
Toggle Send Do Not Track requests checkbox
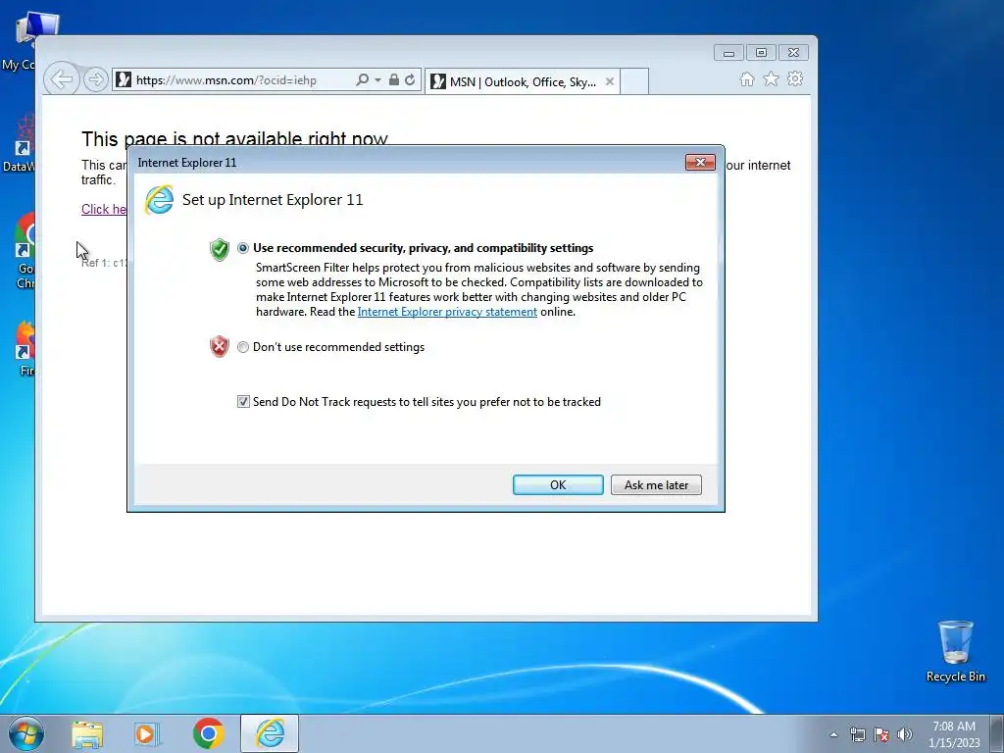[243, 401]
